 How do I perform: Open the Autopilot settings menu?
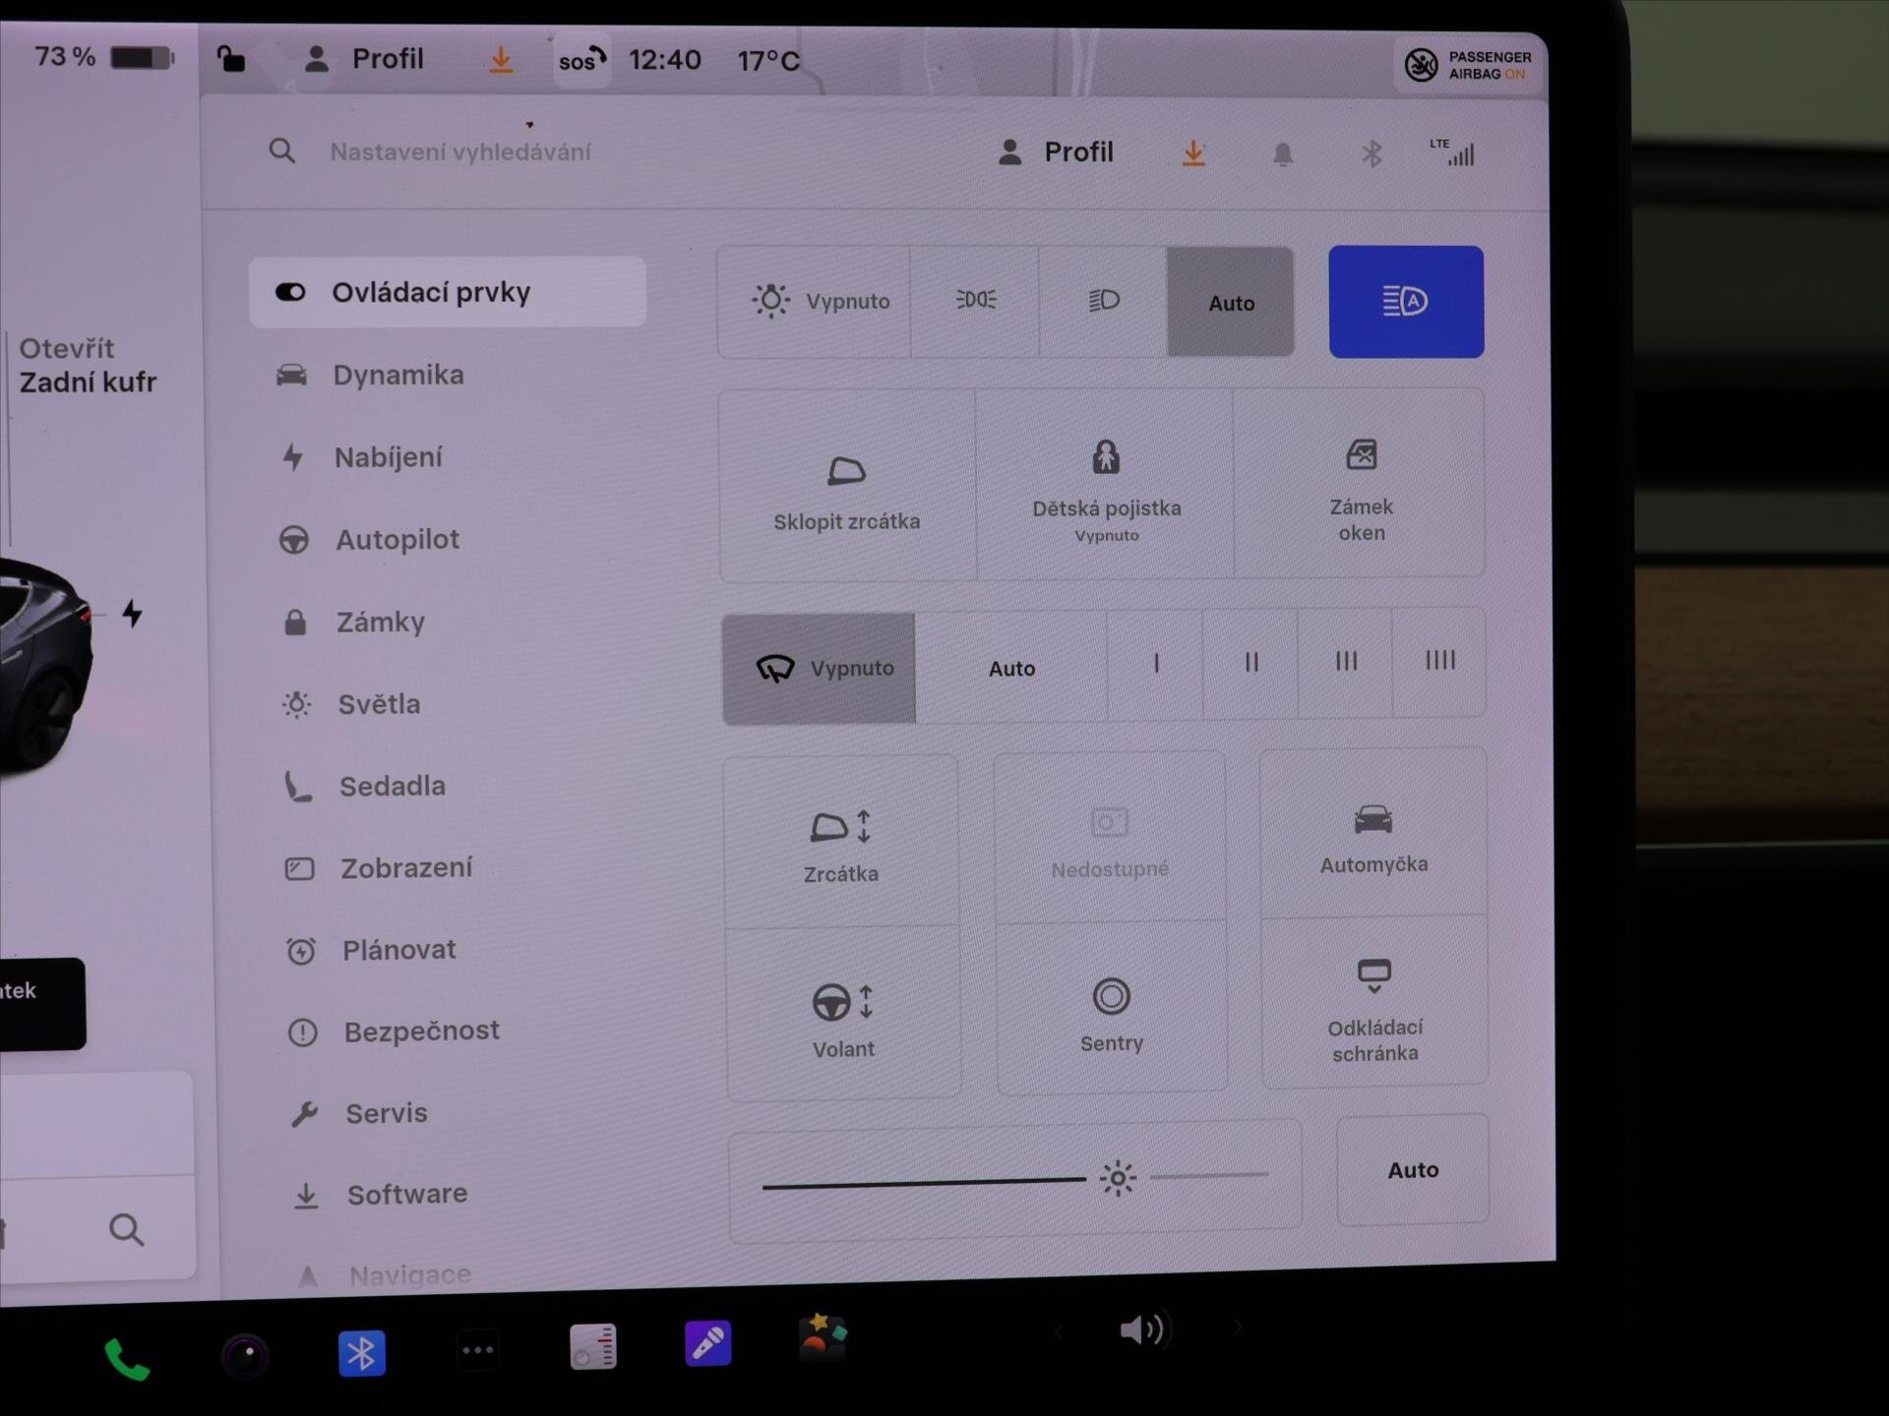coord(396,540)
